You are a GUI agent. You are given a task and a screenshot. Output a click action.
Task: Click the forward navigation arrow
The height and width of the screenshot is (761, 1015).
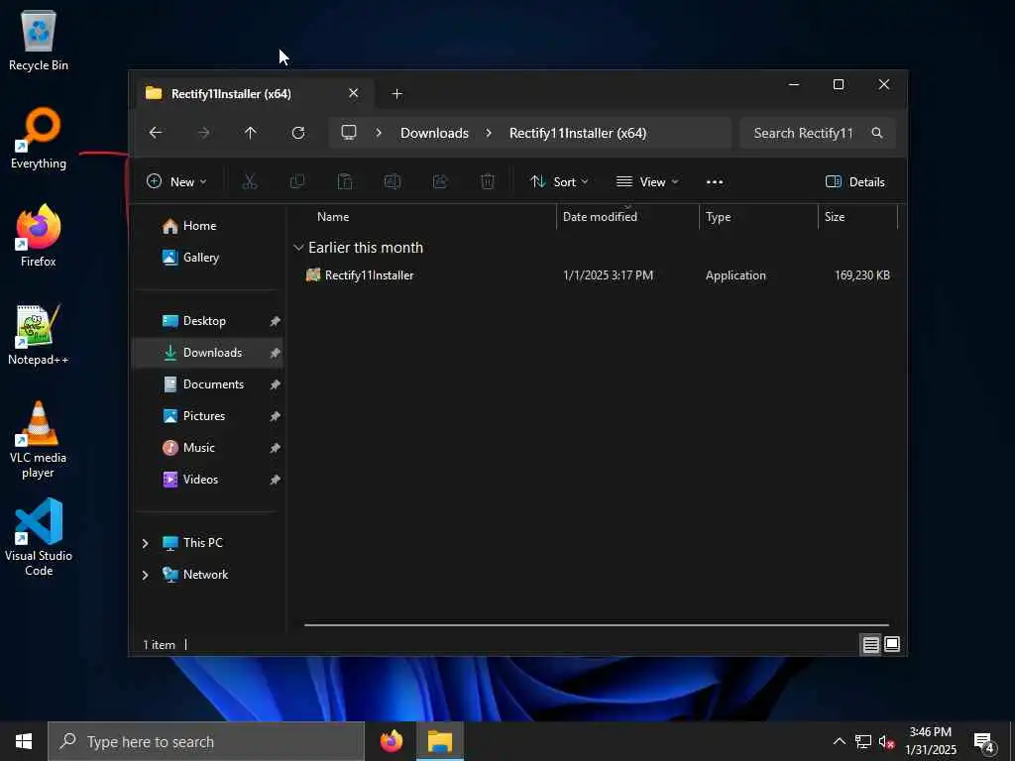[x=203, y=133]
